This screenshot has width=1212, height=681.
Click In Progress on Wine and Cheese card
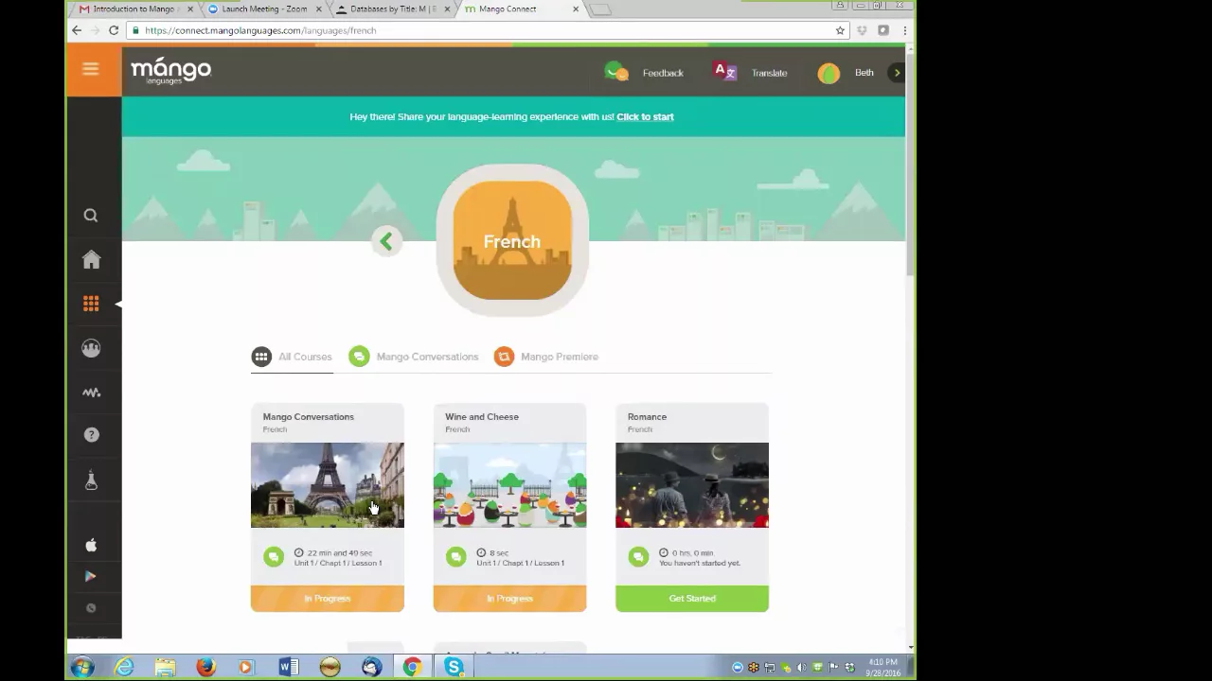coord(509,599)
